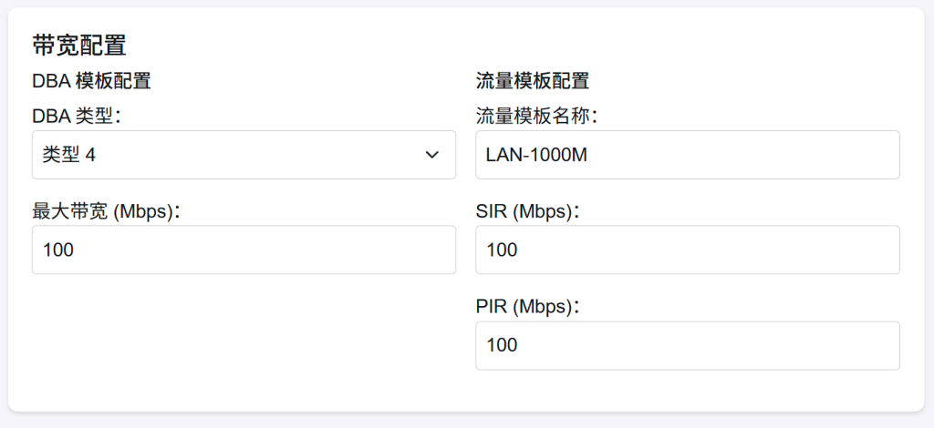The width and height of the screenshot is (934, 428).
Task: Click the 最大带宽 (Mbps): label
Action: pos(106,211)
